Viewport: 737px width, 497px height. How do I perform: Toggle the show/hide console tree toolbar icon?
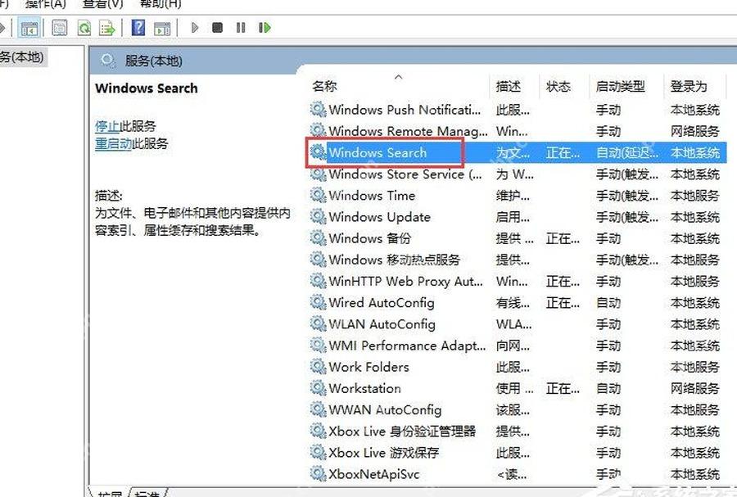click(29, 28)
